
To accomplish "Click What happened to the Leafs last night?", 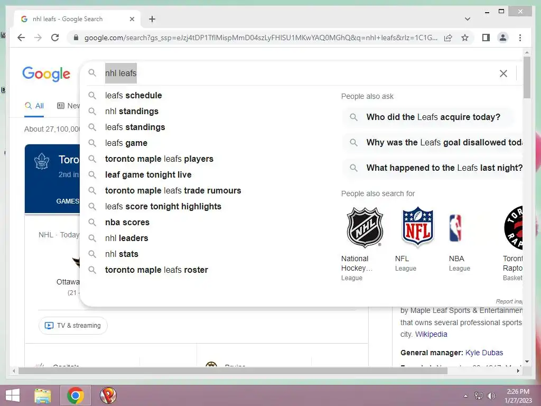I will pyautogui.click(x=433, y=168).
